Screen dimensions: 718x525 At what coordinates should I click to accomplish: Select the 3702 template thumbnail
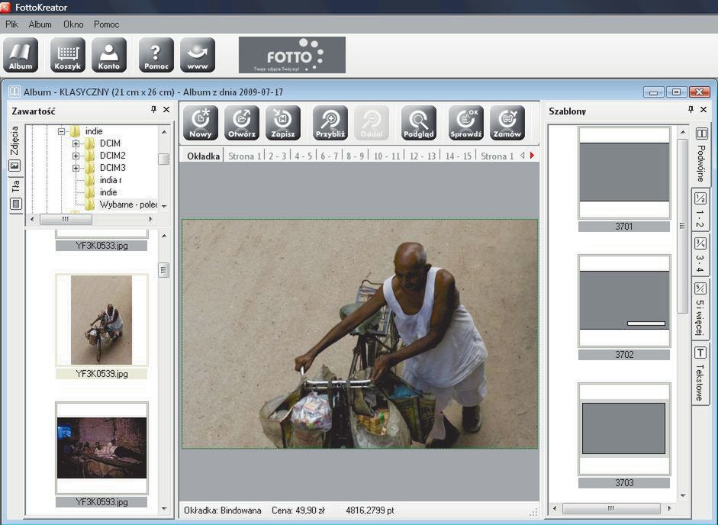623,301
